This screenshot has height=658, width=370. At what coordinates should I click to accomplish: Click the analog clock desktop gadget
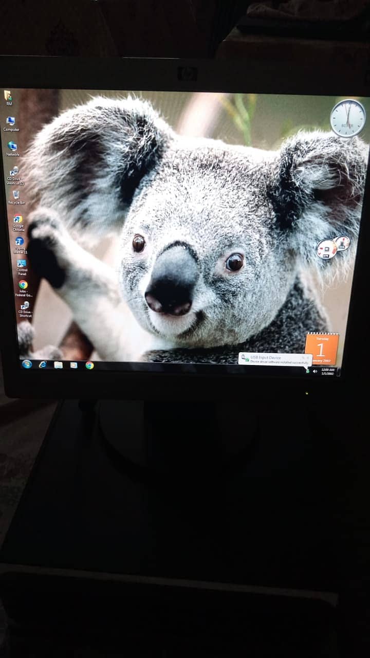(348, 118)
